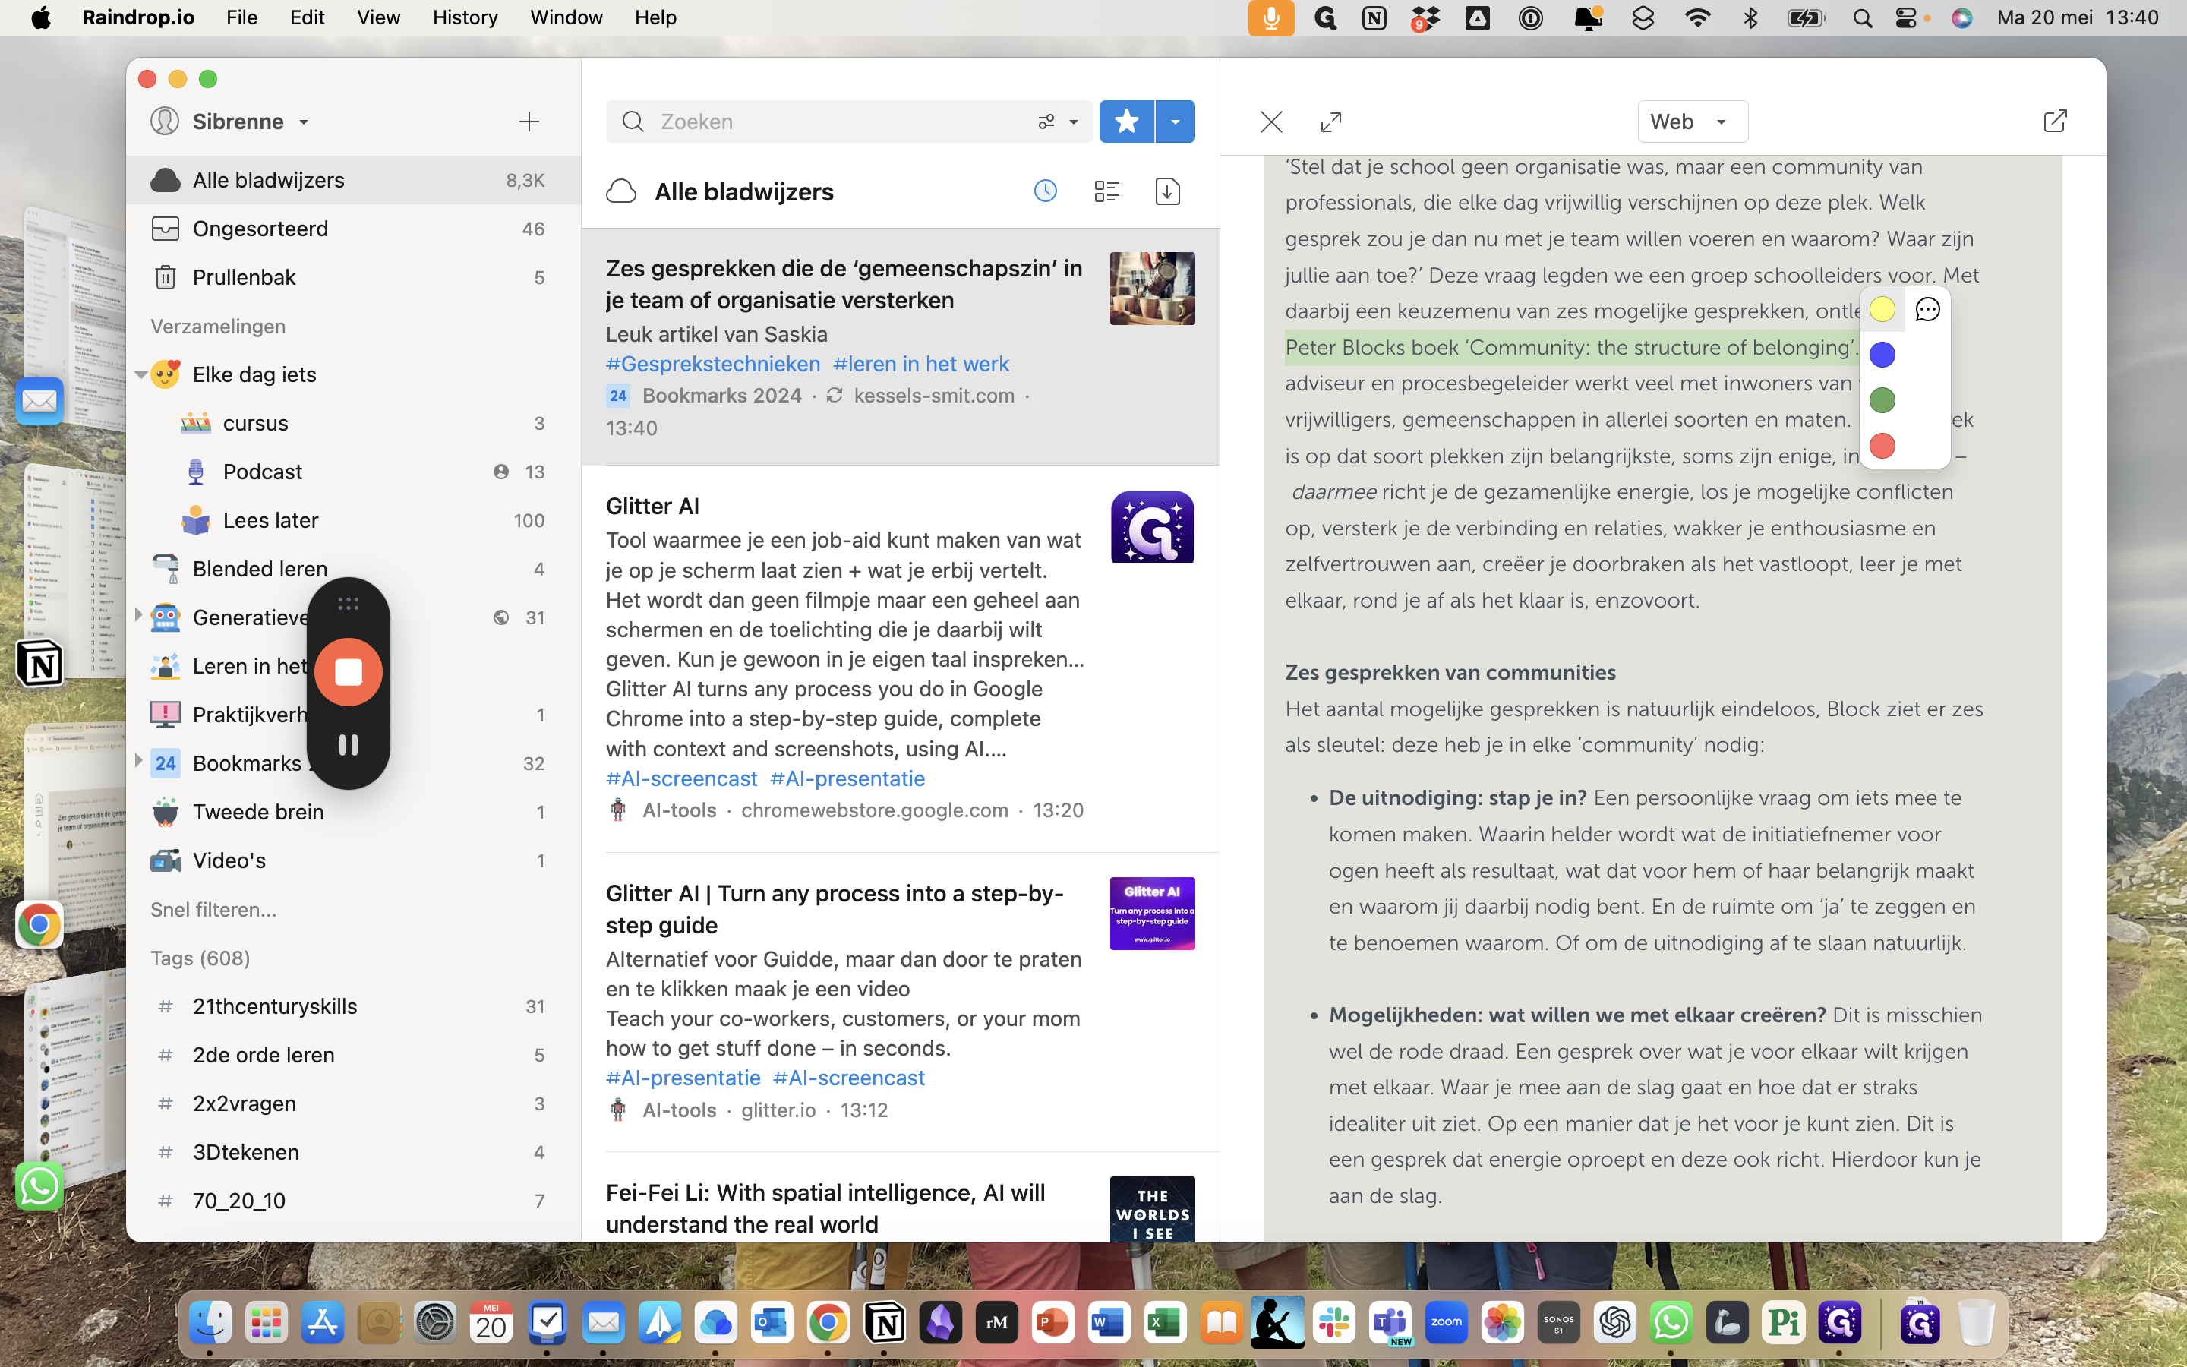Select the 21thcenturyskills tag
The height and width of the screenshot is (1367, 2187).
pyautogui.click(x=353, y=1006)
